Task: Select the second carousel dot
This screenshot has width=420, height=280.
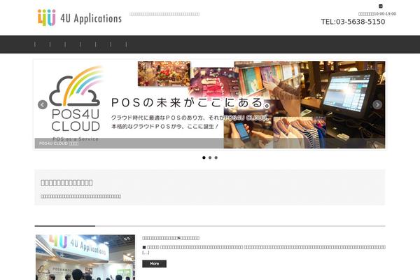Action: click(210, 157)
